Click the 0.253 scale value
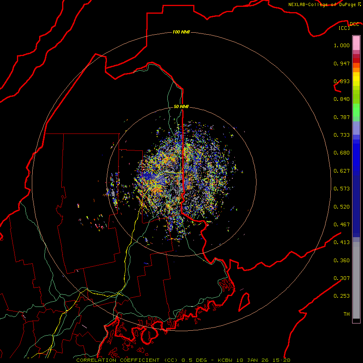Image resolution: width=363 pixels, height=363 pixels. [x=342, y=296]
